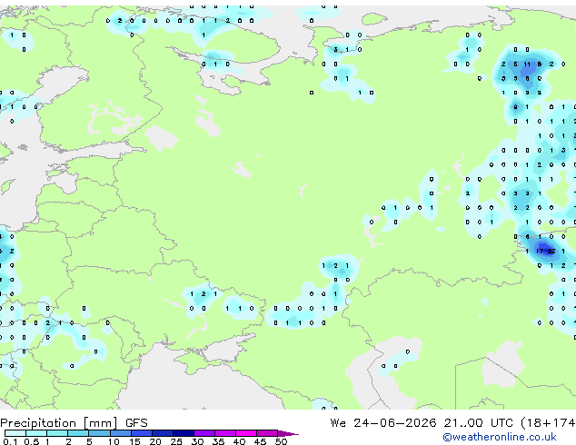Select the 30–35 mm purple legend swatch
Viewport: 576px width, 445px height.
pos(204,433)
